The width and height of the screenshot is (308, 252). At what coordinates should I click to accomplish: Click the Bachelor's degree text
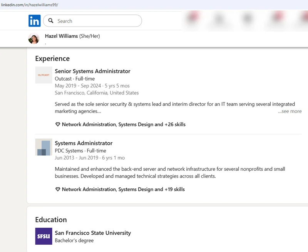pos(74,240)
